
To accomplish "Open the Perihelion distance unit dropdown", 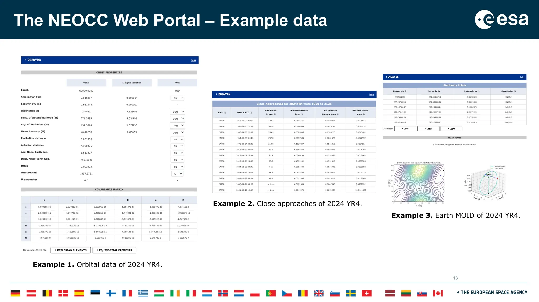I will click(177, 139).
